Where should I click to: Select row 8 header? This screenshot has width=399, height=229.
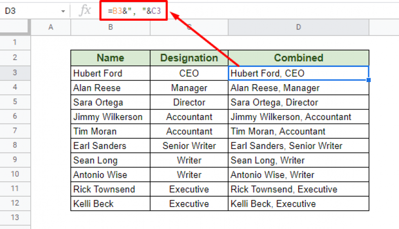[15, 145]
